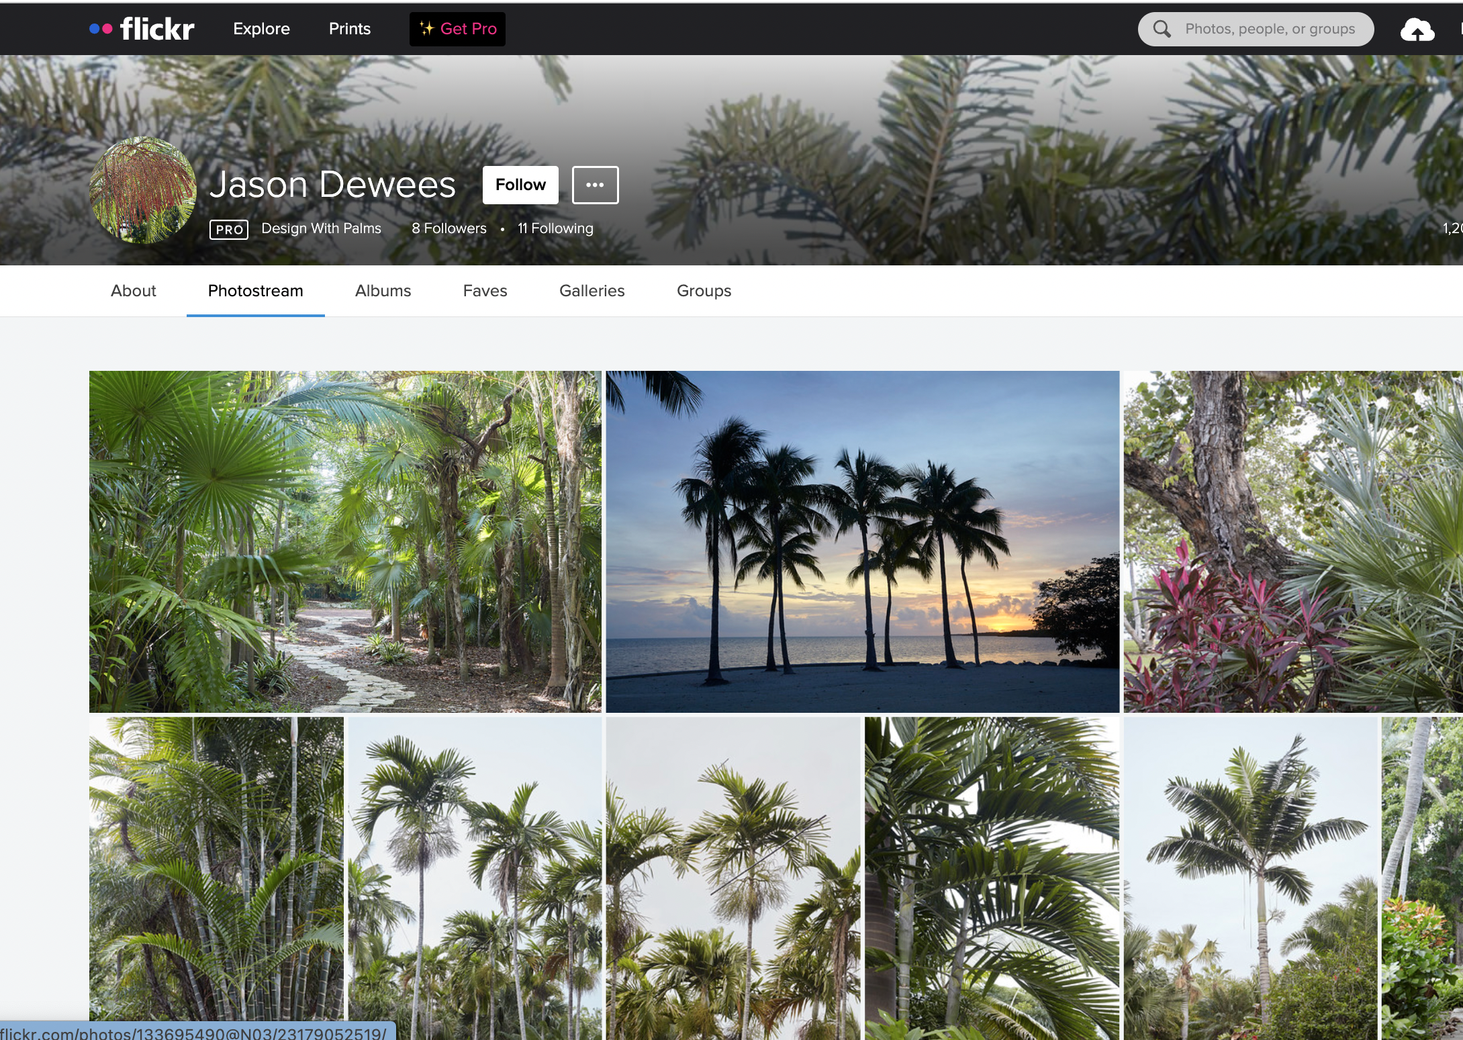Screen dimensions: 1463x1040
Task: View the 11 Following list
Action: (x=555, y=228)
